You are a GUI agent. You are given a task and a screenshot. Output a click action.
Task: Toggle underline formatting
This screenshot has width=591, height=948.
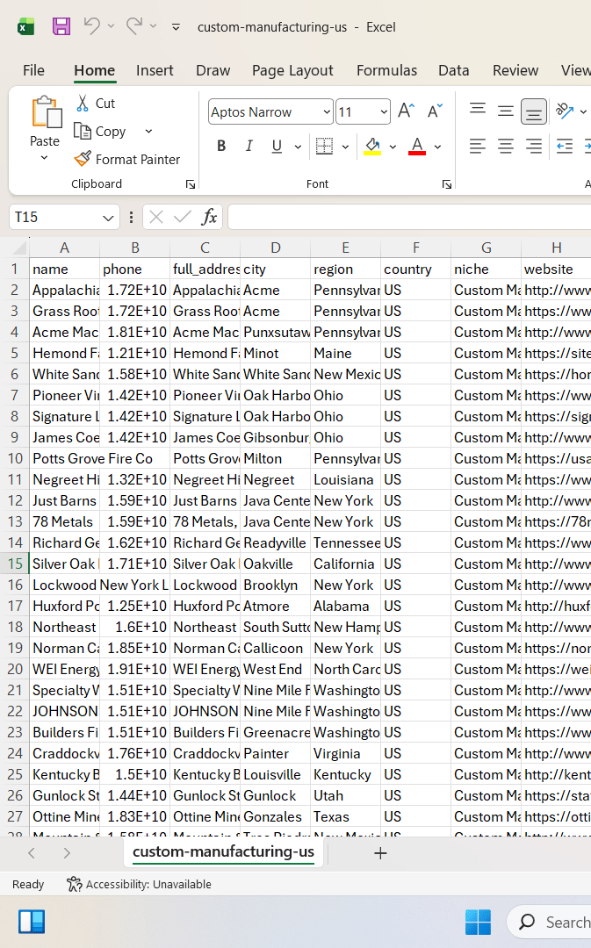point(277,146)
